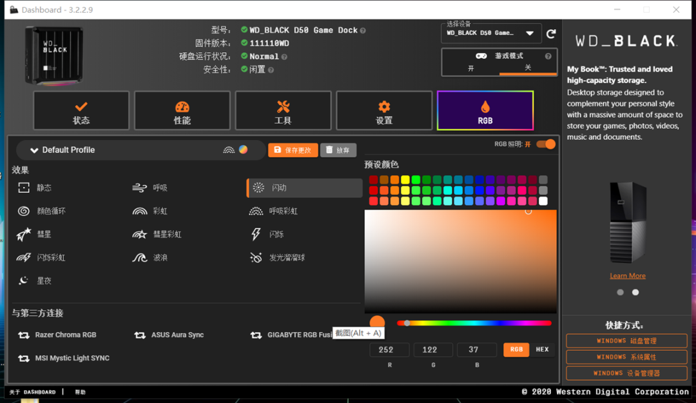Pick the 颜色循环 color cycle effect icon

[24, 211]
